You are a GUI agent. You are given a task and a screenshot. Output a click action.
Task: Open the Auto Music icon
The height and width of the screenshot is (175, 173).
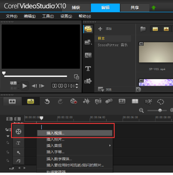point(98,101)
